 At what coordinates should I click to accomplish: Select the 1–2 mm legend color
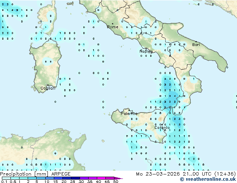(24, 178)
